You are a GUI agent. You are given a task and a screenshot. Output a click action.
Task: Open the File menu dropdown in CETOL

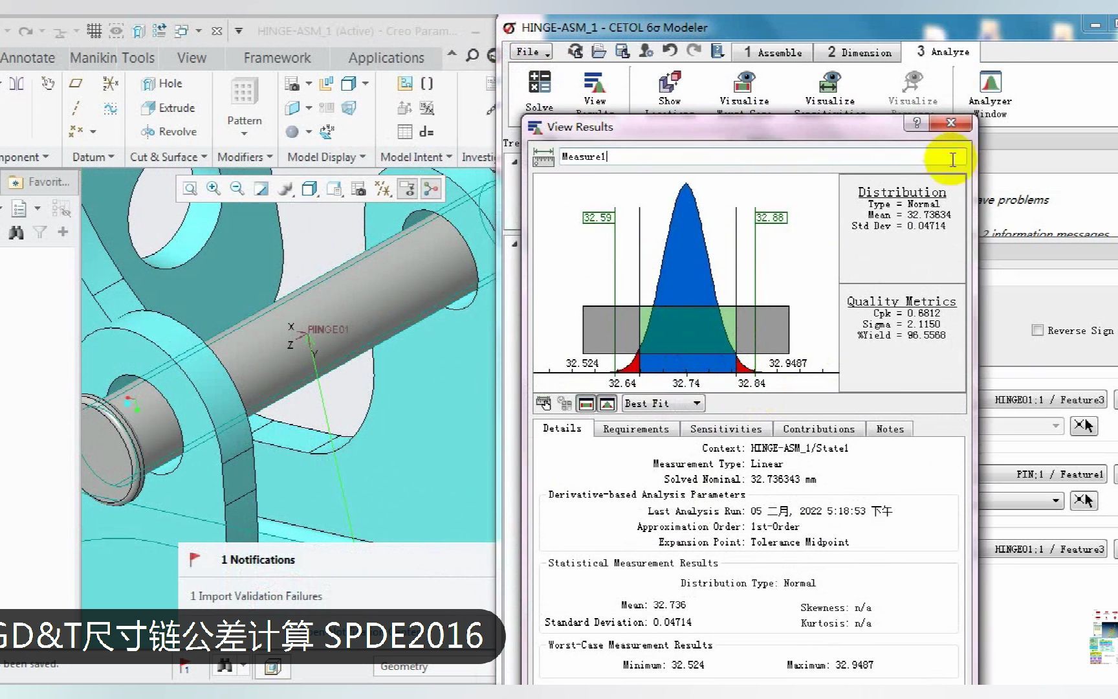pyautogui.click(x=531, y=52)
